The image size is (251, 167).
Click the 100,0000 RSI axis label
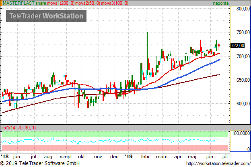point(241,133)
